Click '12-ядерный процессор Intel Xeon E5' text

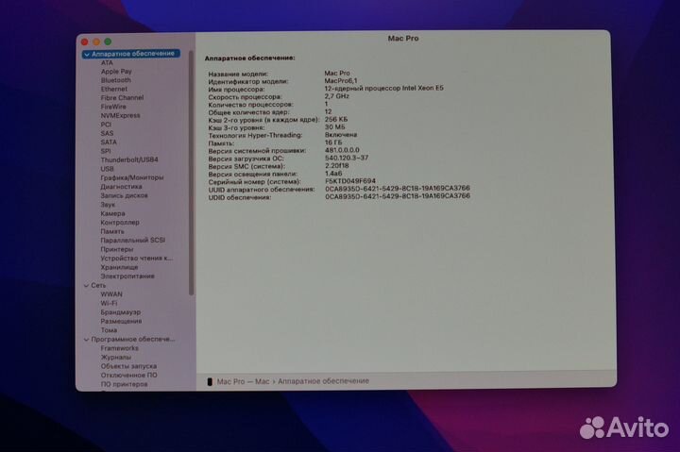point(383,88)
